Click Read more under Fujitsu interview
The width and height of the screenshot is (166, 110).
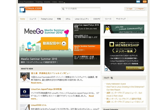37,83
